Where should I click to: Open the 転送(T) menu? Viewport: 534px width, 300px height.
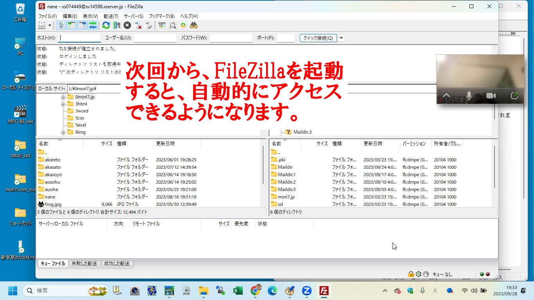pyautogui.click(x=111, y=16)
